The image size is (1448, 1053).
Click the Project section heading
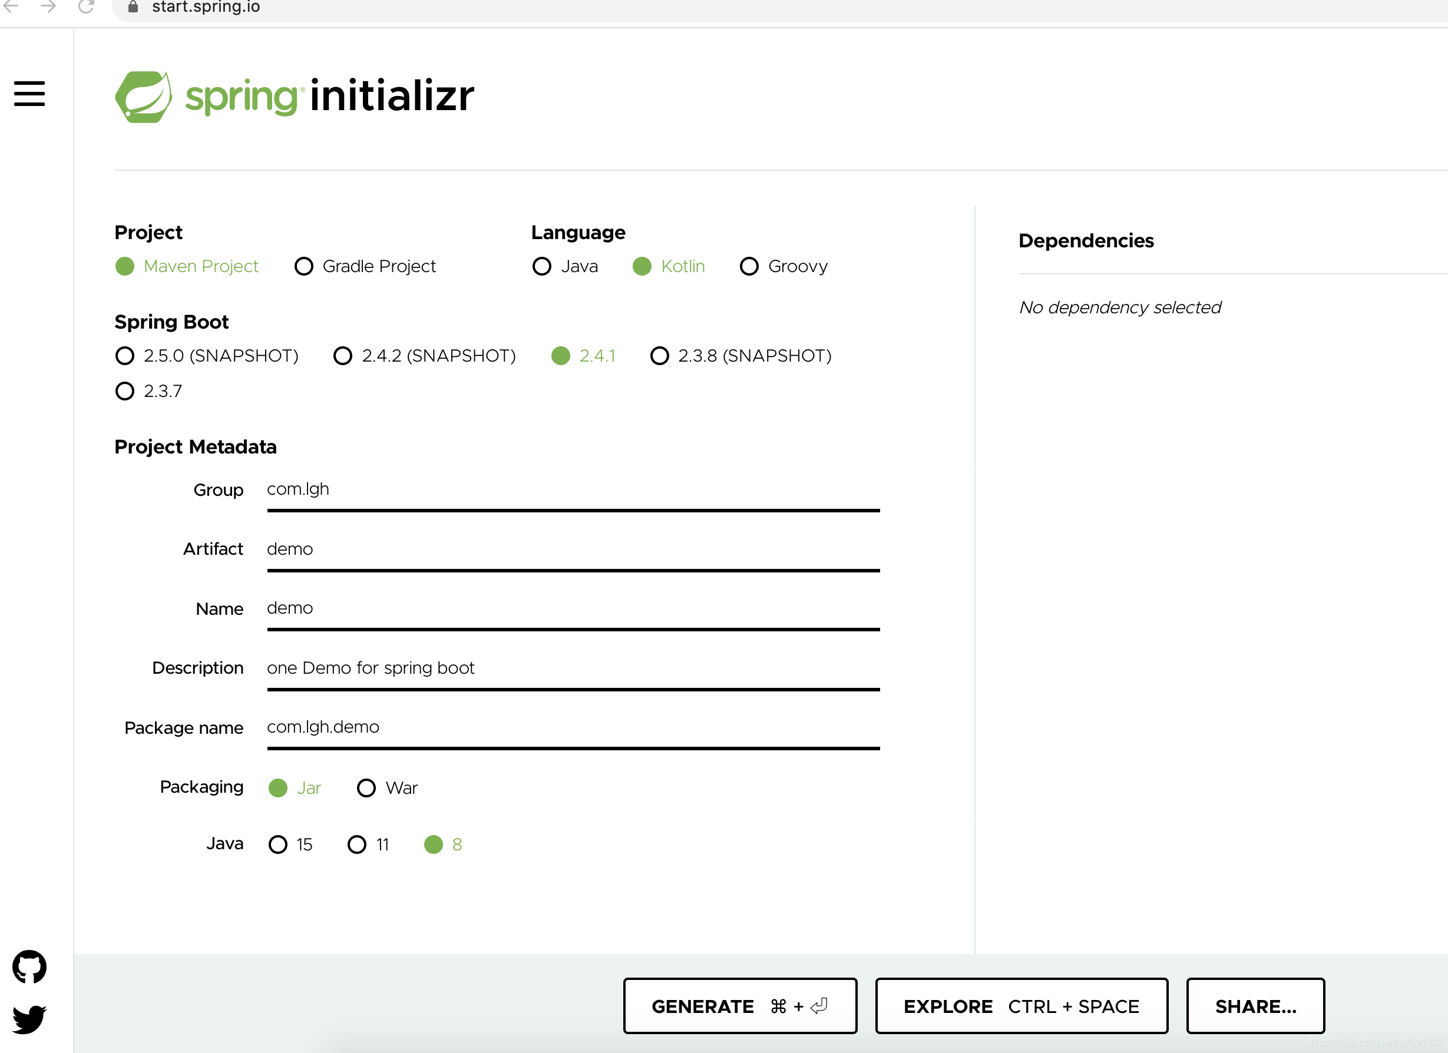point(148,232)
